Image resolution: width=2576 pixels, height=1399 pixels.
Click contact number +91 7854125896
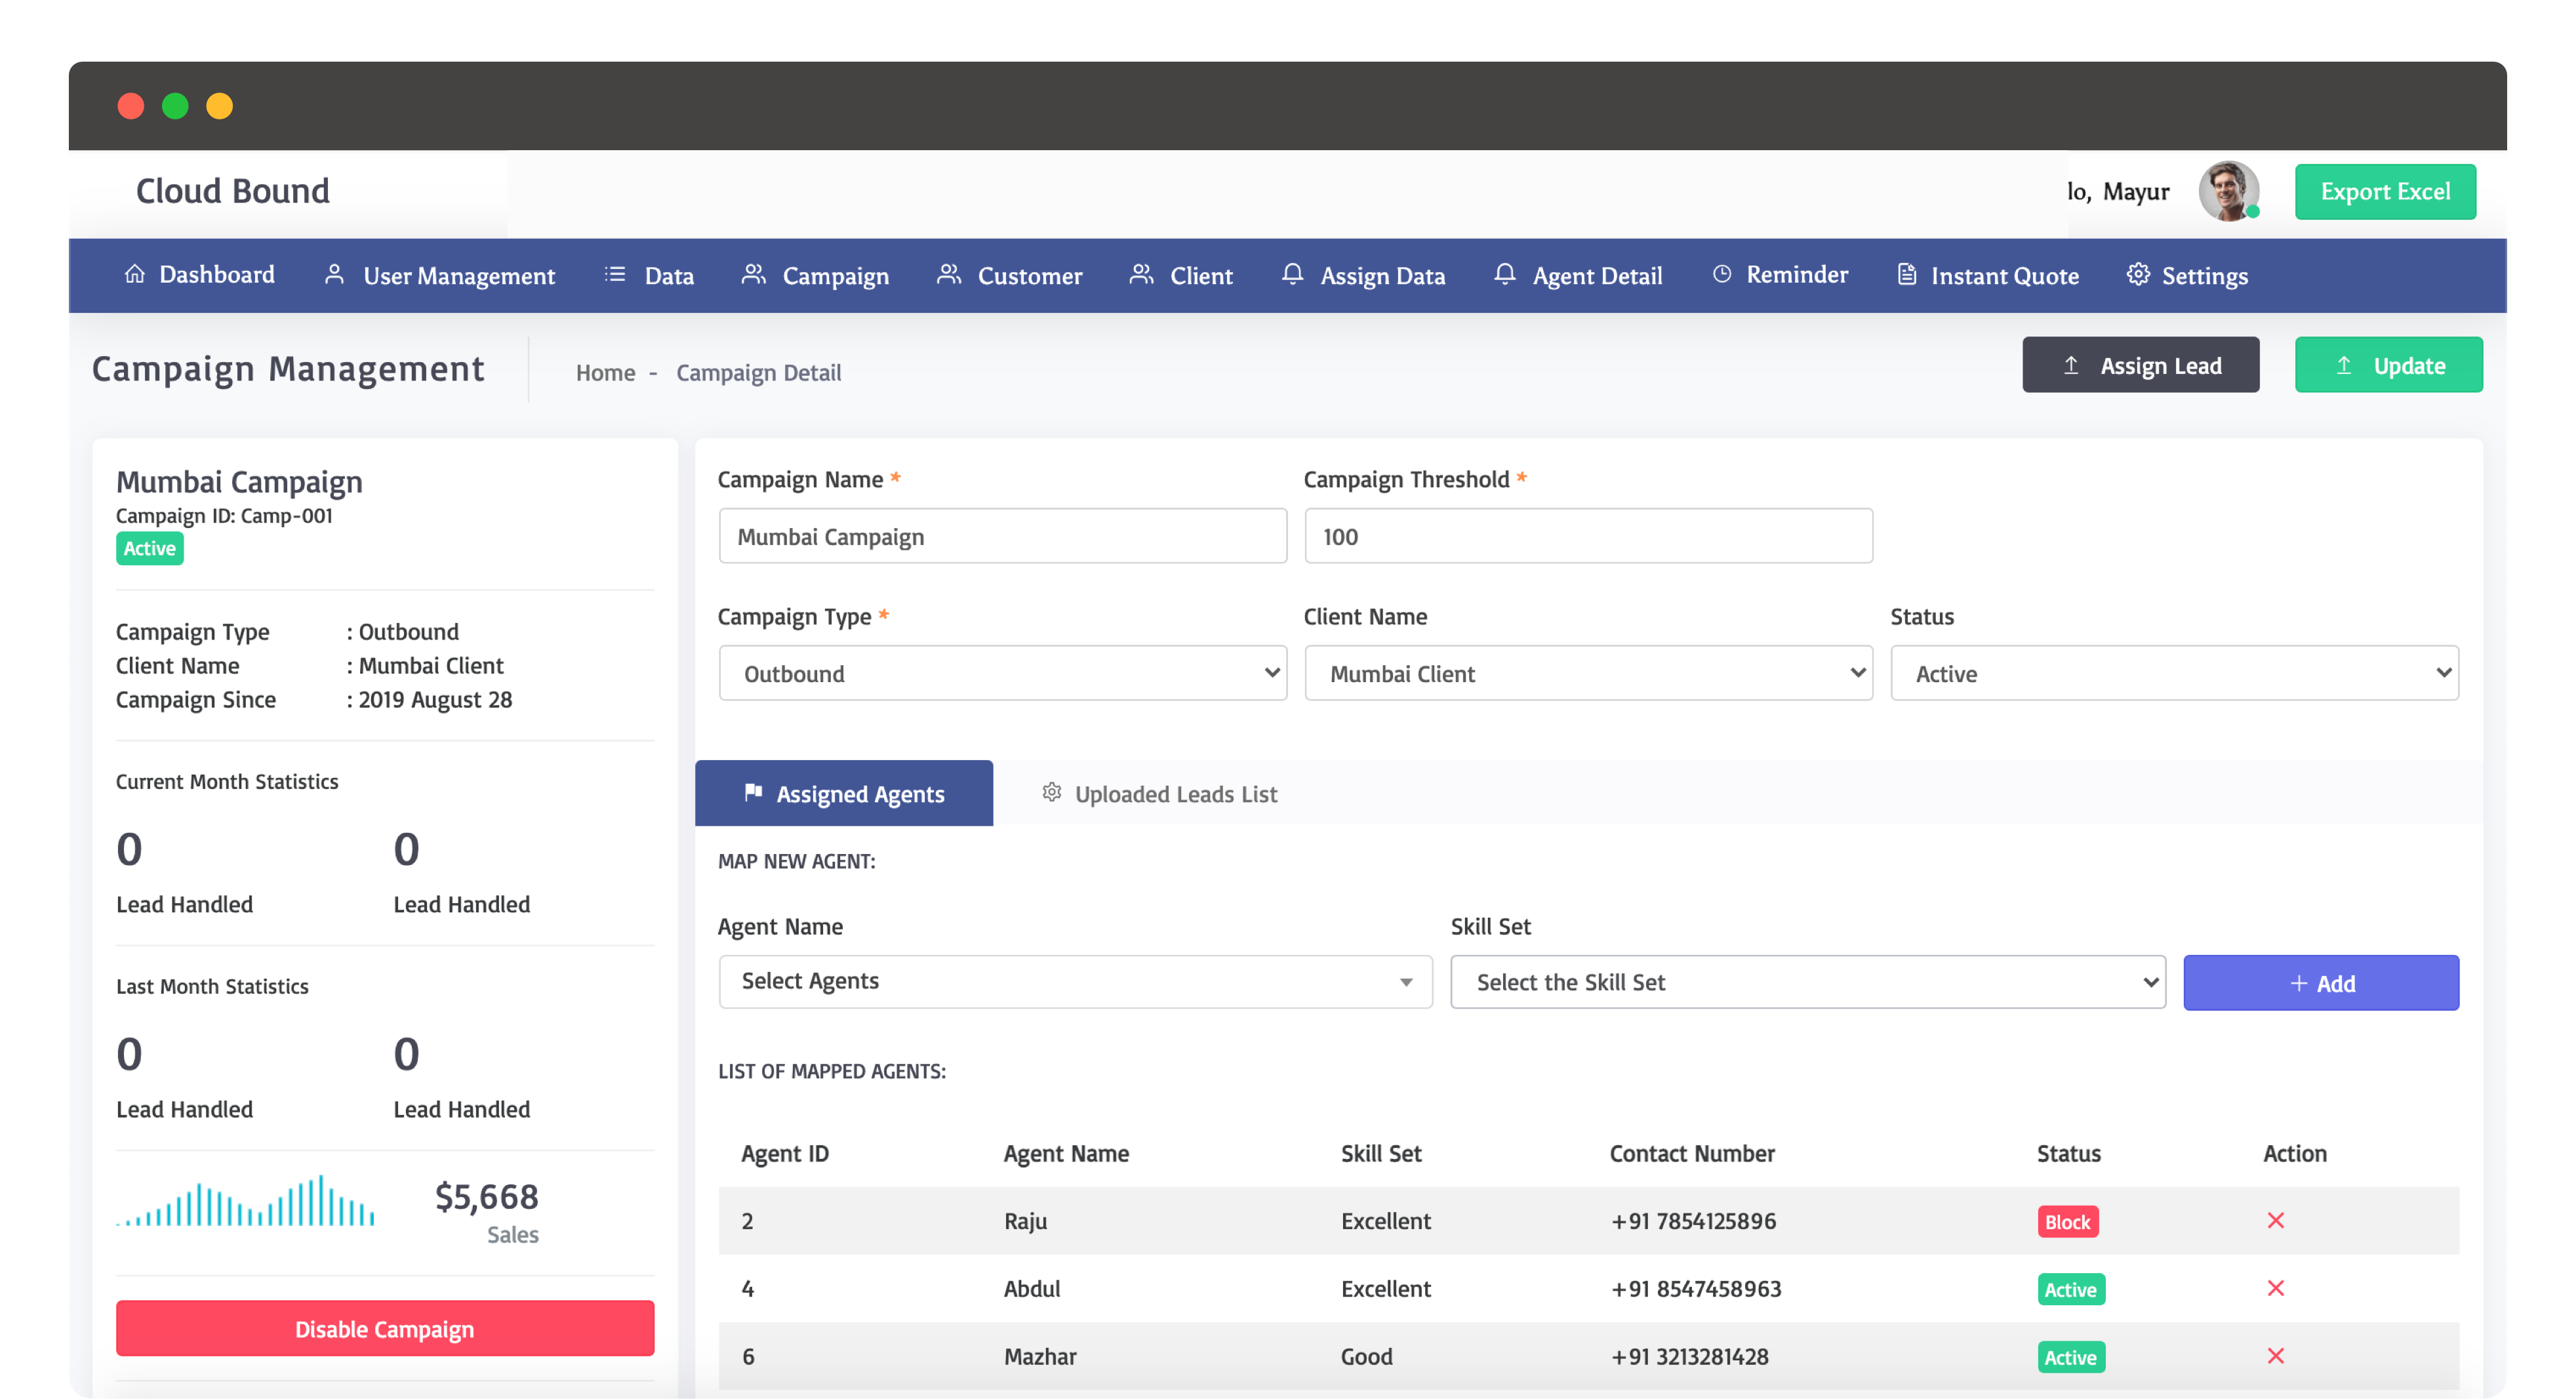pyautogui.click(x=1693, y=1220)
